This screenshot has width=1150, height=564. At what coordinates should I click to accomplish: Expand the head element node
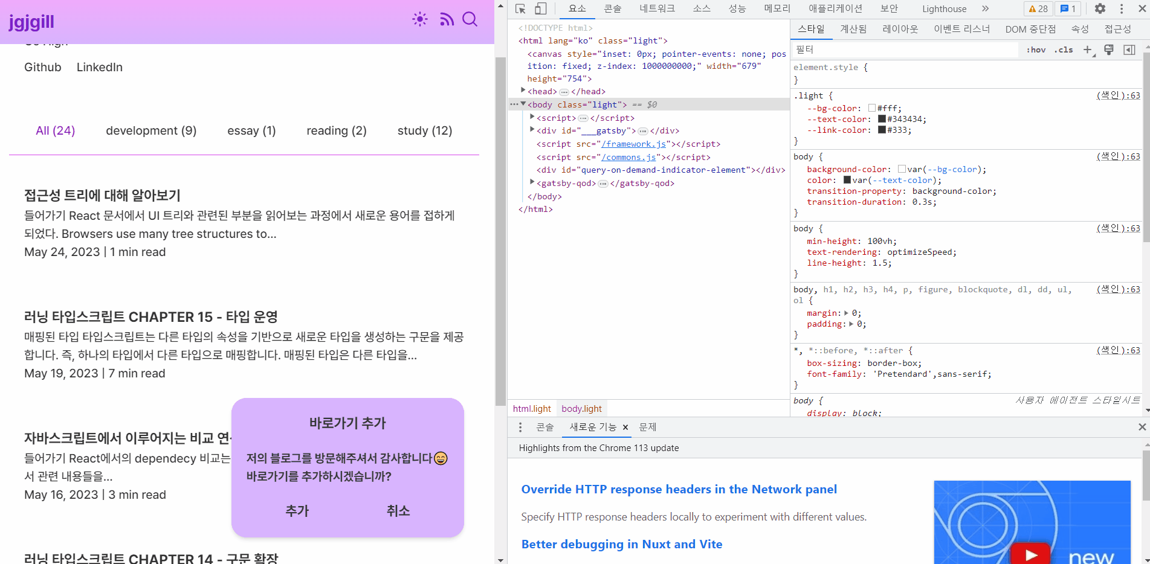523,91
